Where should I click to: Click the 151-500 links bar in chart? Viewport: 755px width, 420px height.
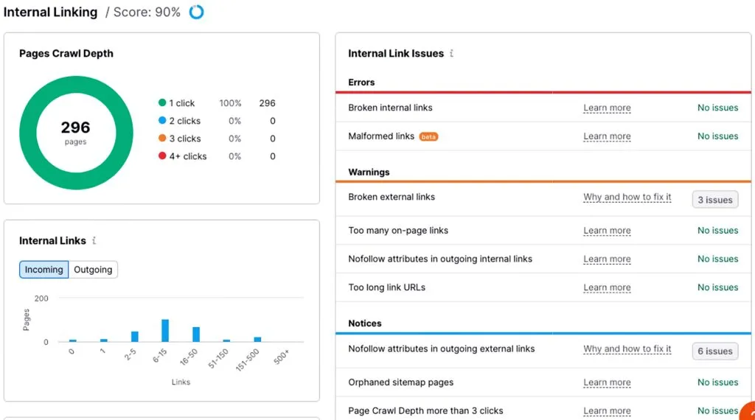[257, 340]
